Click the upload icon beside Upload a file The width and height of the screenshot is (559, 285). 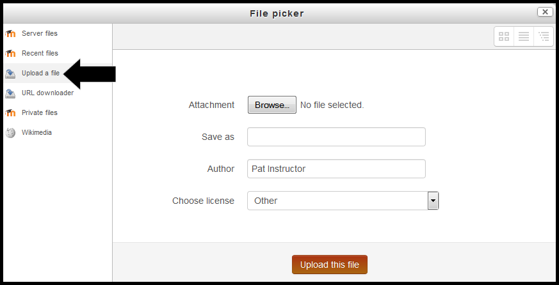[10, 73]
